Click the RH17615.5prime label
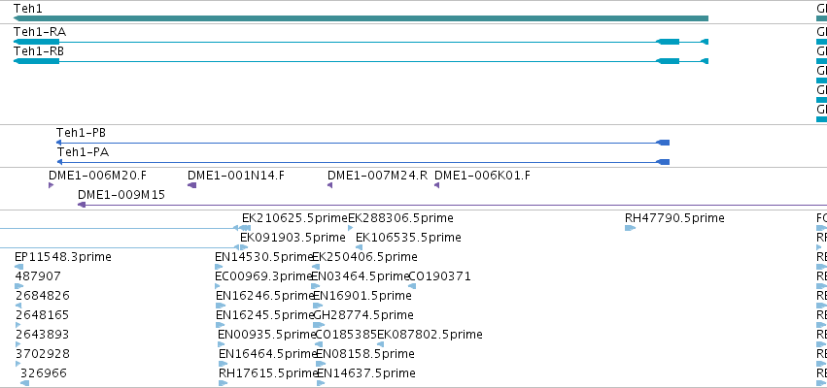Screen dimensions: 827x388 point(268,373)
